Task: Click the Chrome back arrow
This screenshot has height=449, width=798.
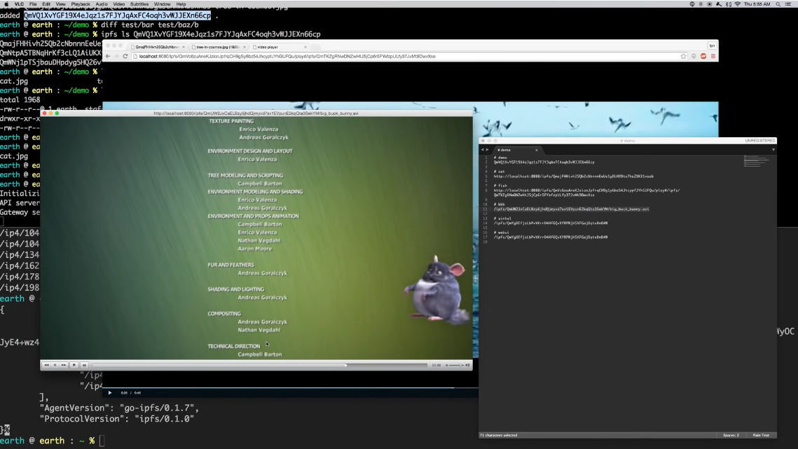Action: 108,56
